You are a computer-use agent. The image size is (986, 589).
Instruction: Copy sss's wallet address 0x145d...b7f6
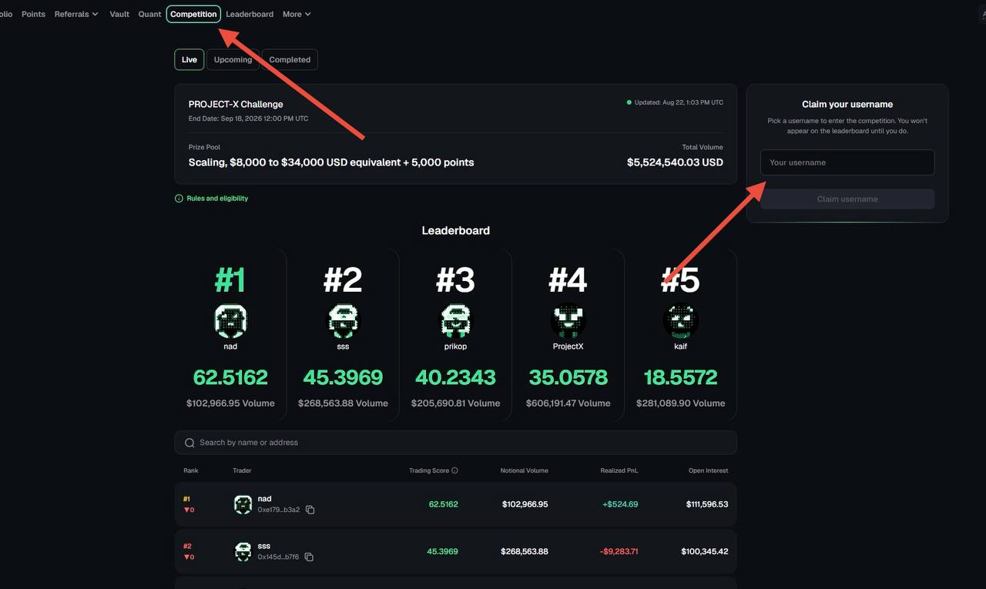click(x=309, y=557)
